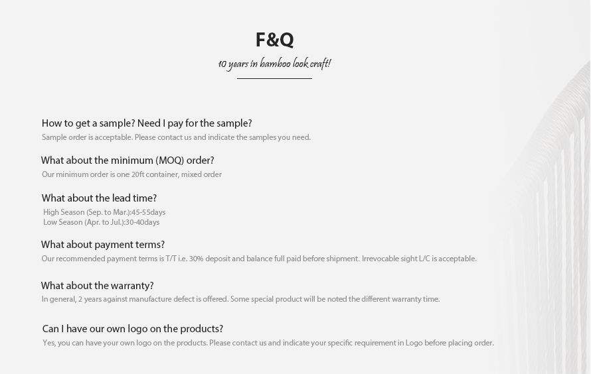Select the payment terms question
The width and height of the screenshot is (591, 374).
(103, 245)
